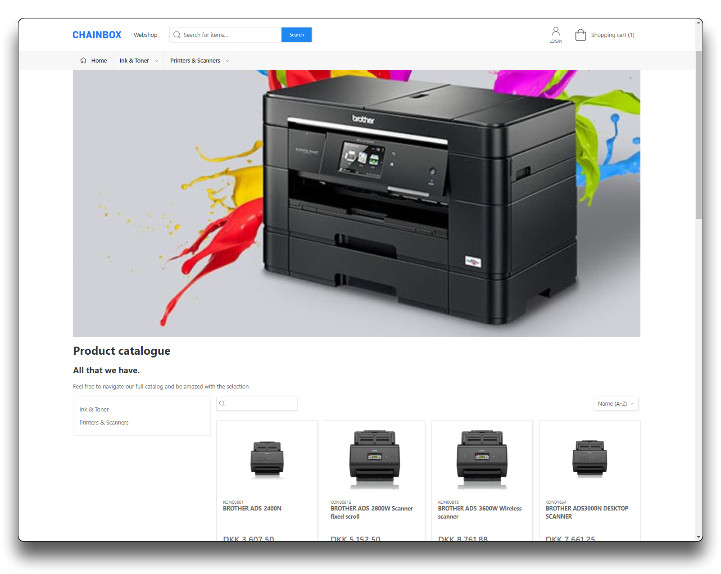
Task: Open the BROTHER ADS-2800W scanner image
Action: coord(374,459)
